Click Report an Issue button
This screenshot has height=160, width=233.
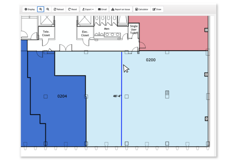pyautogui.click(x=121, y=9)
